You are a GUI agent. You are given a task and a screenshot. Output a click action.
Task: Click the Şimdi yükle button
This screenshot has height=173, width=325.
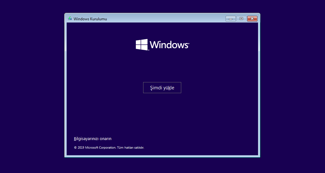pos(162,88)
